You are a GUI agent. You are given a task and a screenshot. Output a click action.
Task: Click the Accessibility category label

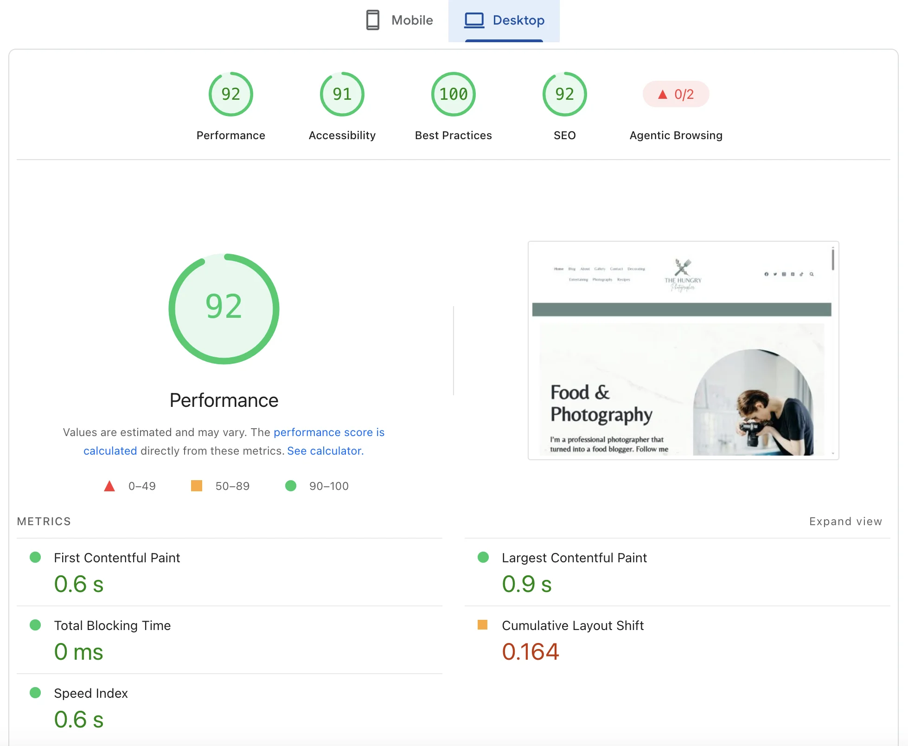(x=342, y=135)
